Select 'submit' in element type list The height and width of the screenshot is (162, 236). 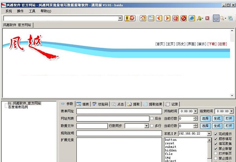point(170,147)
